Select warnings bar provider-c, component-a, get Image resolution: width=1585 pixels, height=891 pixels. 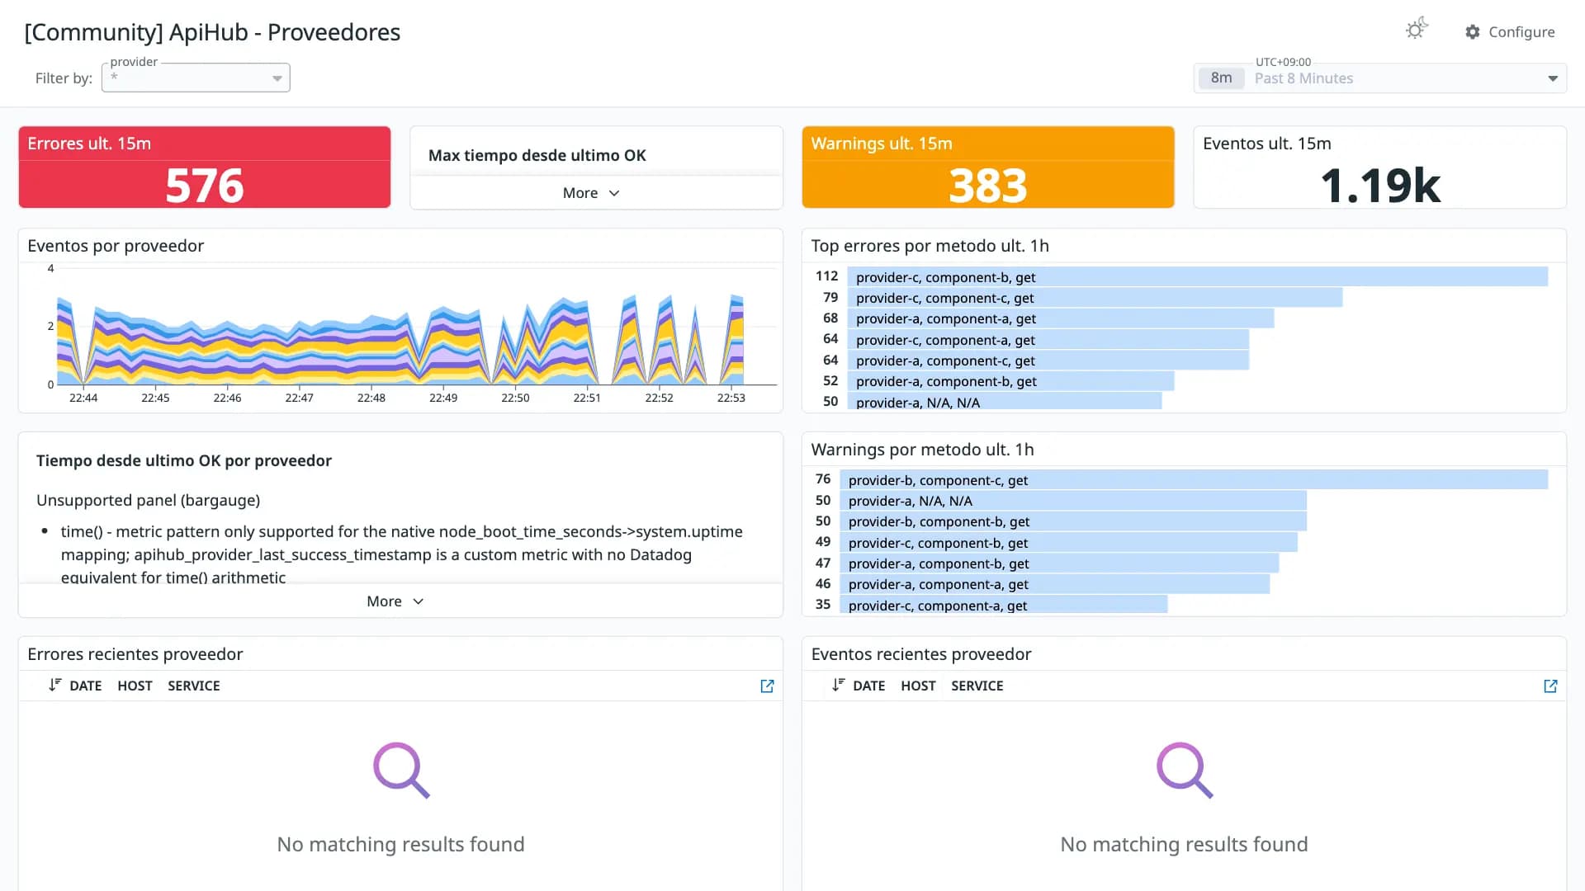1003,605
